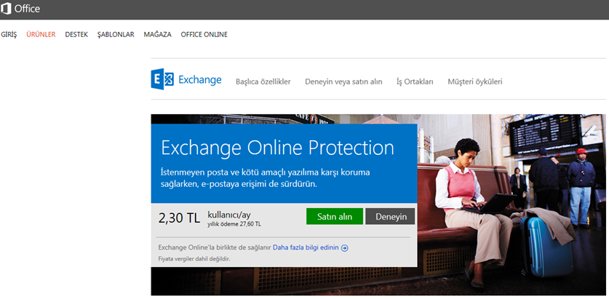Click the Exchange Online Protection heading
Viewport: 609px width, 299px height.
278,148
